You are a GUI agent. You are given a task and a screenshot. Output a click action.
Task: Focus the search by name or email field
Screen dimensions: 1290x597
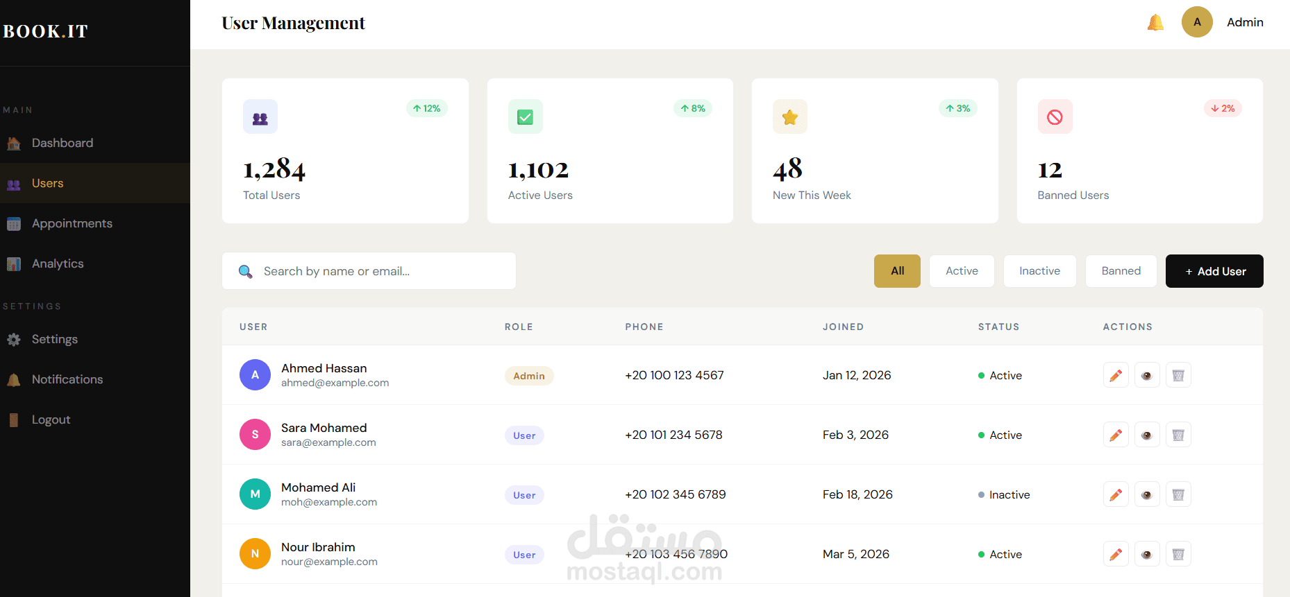(369, 271)
